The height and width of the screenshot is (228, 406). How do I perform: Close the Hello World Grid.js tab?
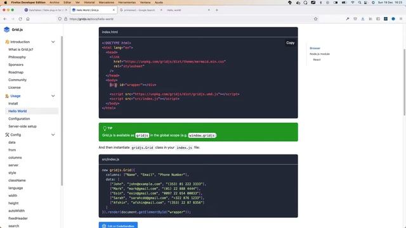114,10
